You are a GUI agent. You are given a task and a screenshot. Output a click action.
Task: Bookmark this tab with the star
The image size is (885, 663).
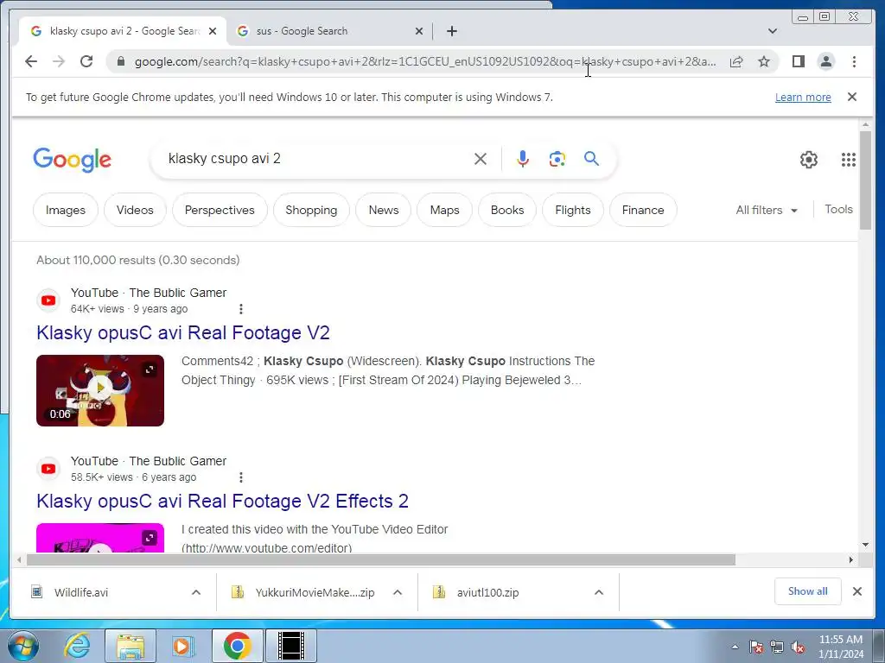pos(764,61)
